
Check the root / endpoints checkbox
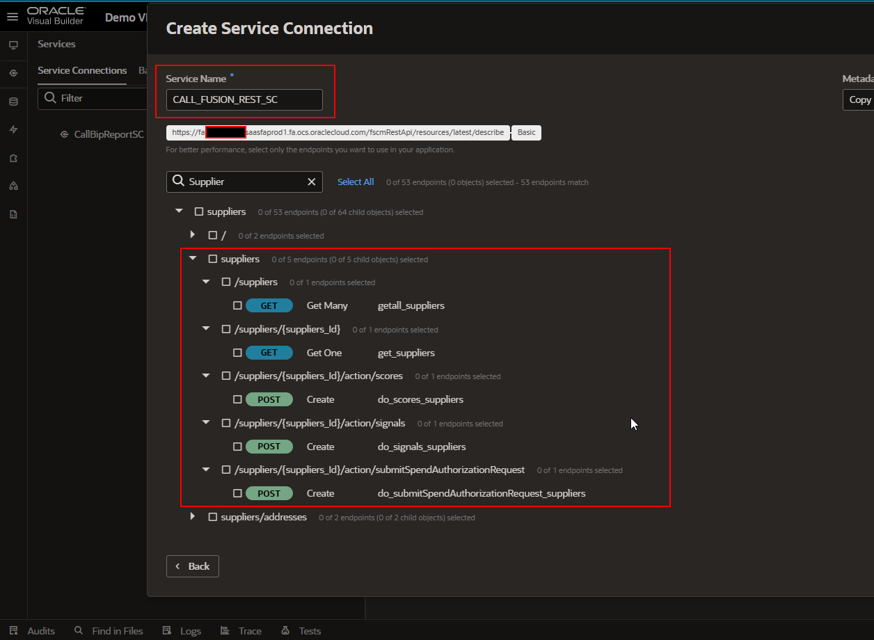[x=213, y=235]
